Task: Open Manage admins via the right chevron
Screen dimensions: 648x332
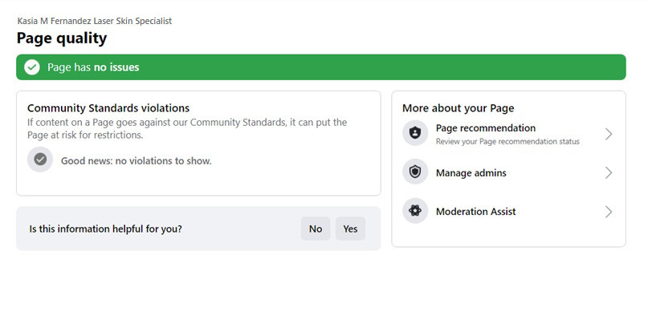Action: [x=608, y=172]
